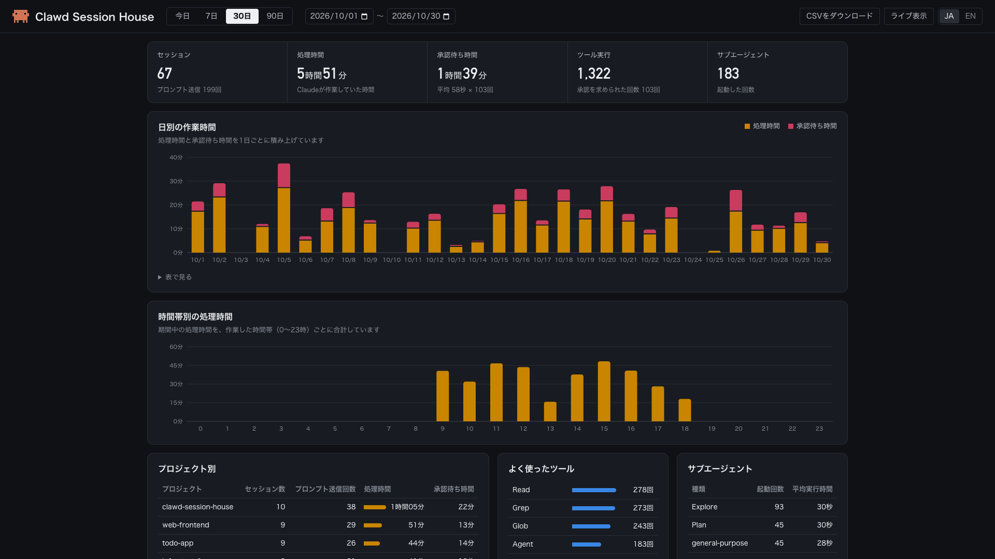995x559 pixels.
Task: Expand the 表で見る table disclosure
Action: (175, 277)
